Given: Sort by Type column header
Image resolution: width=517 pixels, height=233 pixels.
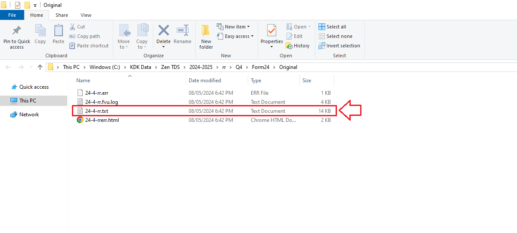Looking at the screenshot, I should [256, 81].
